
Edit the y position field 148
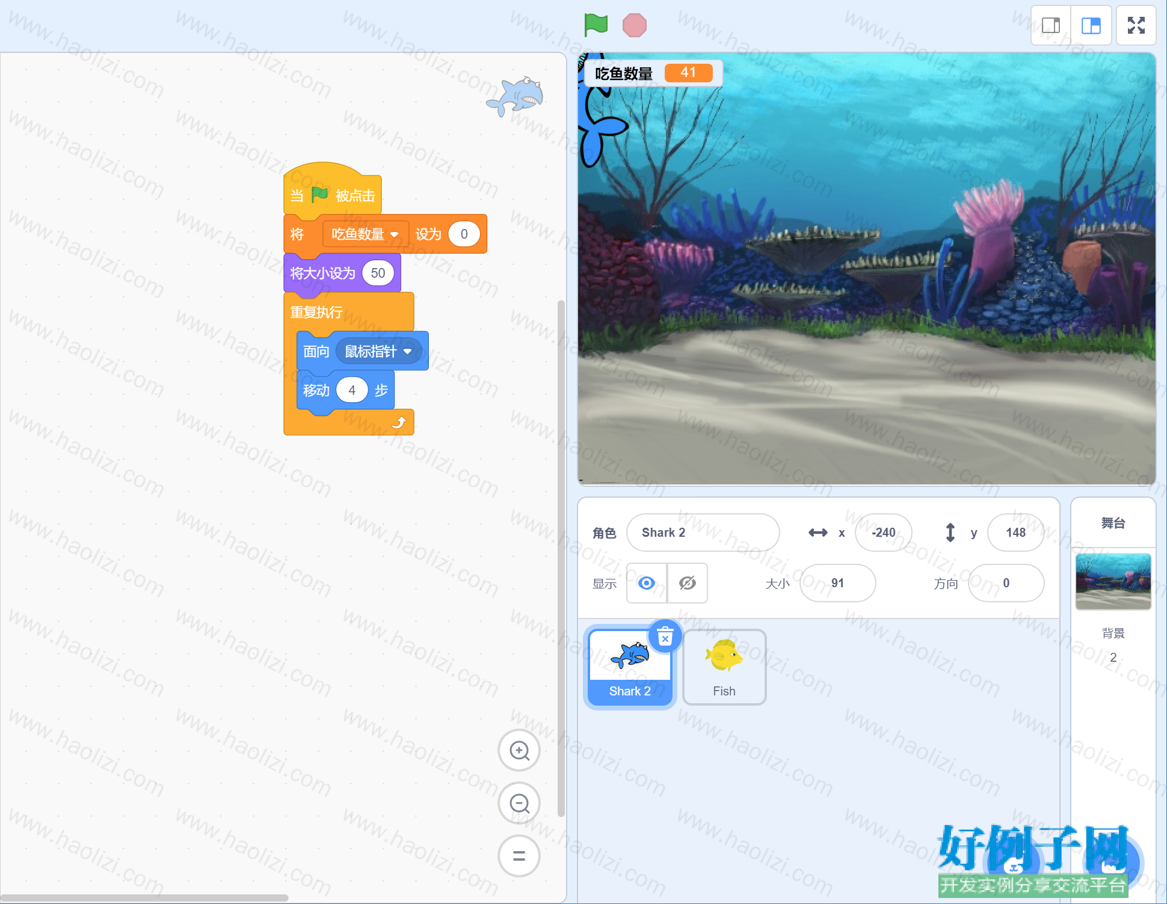click(1015, 533)
